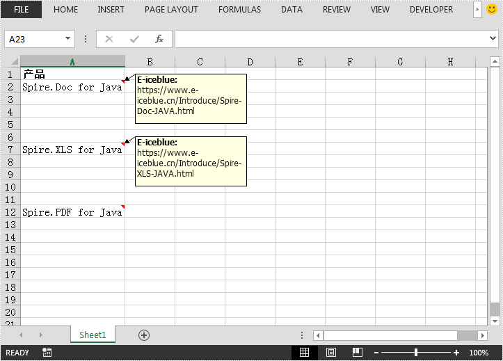Viewport: 503px width, 361px height.
Task: Expand the Name Box dropdown arrow
Action: pos(67,39)
